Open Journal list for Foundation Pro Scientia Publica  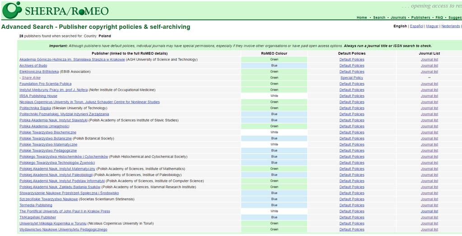pyautogui.click(x=429, y=84)
